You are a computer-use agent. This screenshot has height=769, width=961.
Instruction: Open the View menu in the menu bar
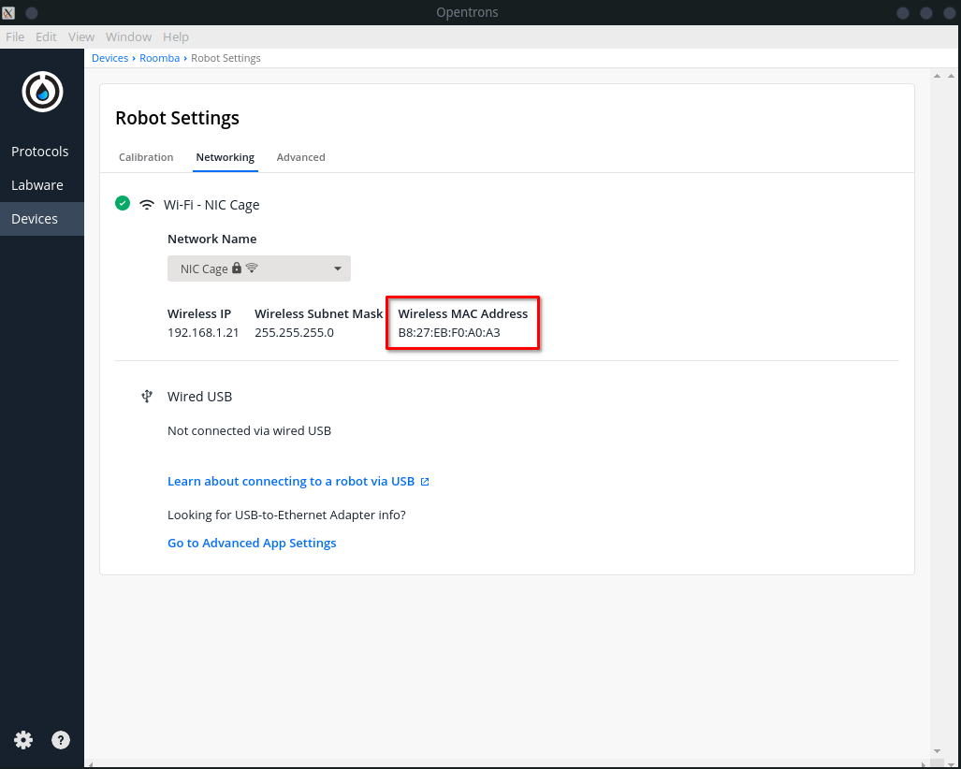pyautogui.click(x=80, y=36)
